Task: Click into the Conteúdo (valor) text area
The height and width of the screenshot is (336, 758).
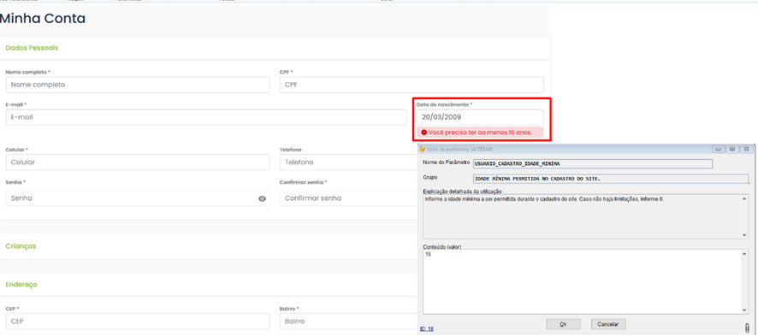Action: click(582, 282)
